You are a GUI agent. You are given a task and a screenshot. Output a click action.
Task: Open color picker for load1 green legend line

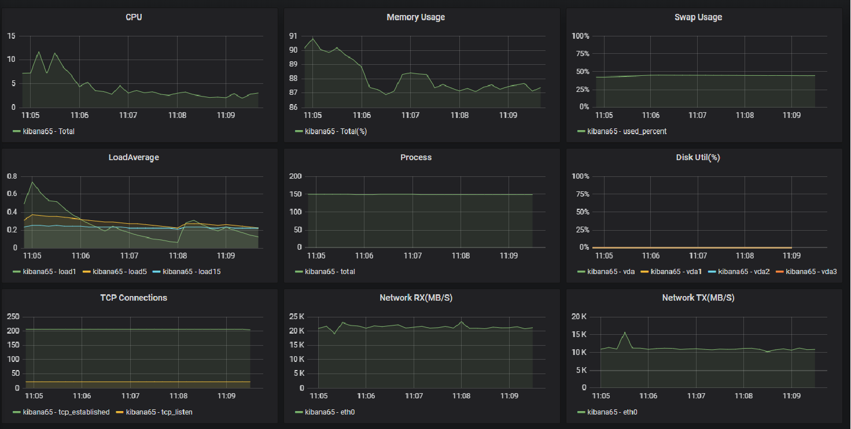(x=17, y=272)
